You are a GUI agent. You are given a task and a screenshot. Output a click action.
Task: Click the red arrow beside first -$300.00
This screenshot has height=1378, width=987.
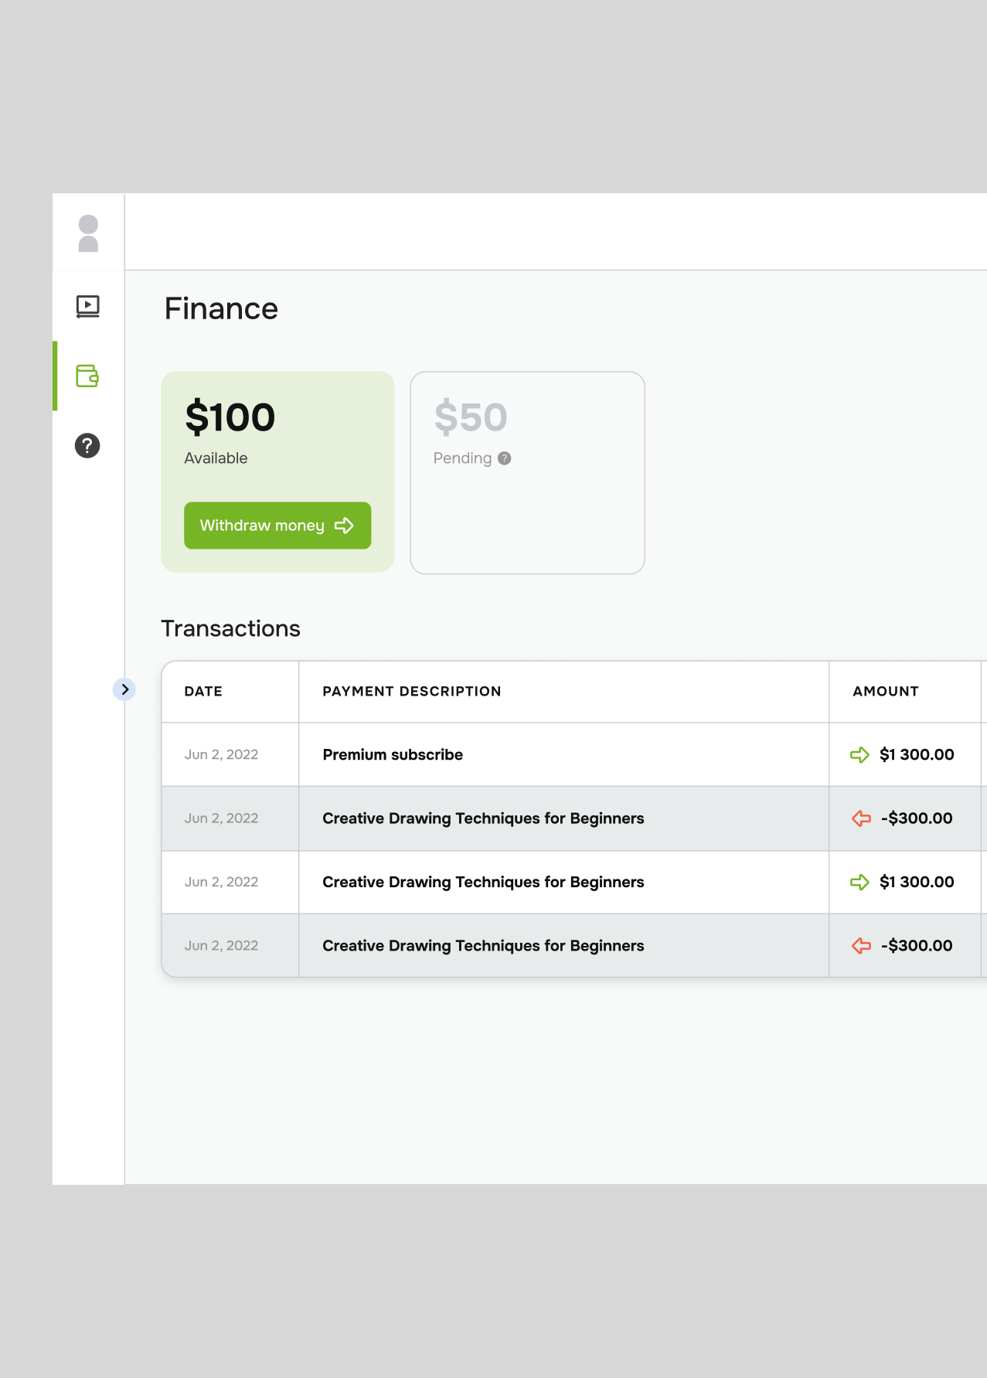(861, 818)
